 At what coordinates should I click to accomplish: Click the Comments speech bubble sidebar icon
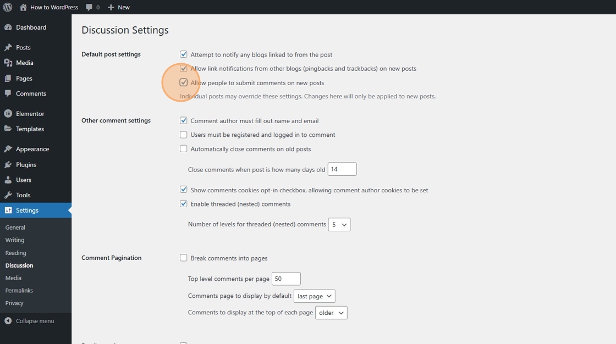8,93
